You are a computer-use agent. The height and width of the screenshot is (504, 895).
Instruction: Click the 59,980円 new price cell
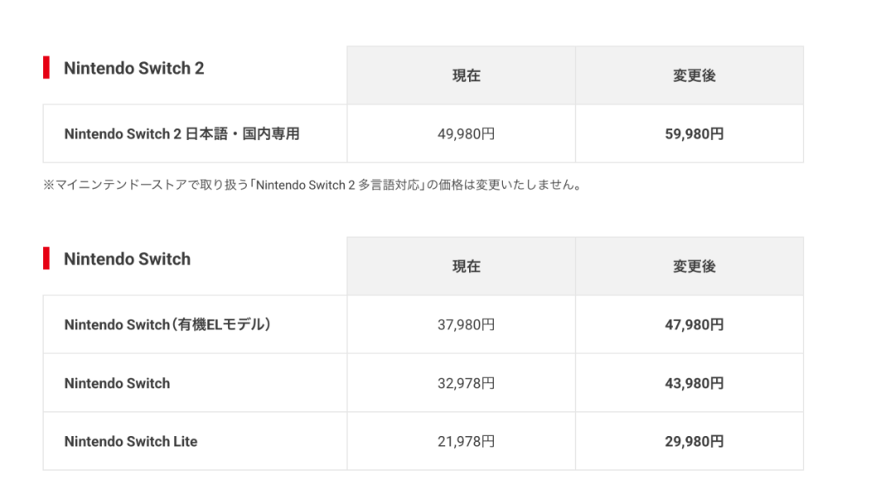click(694, 134)
